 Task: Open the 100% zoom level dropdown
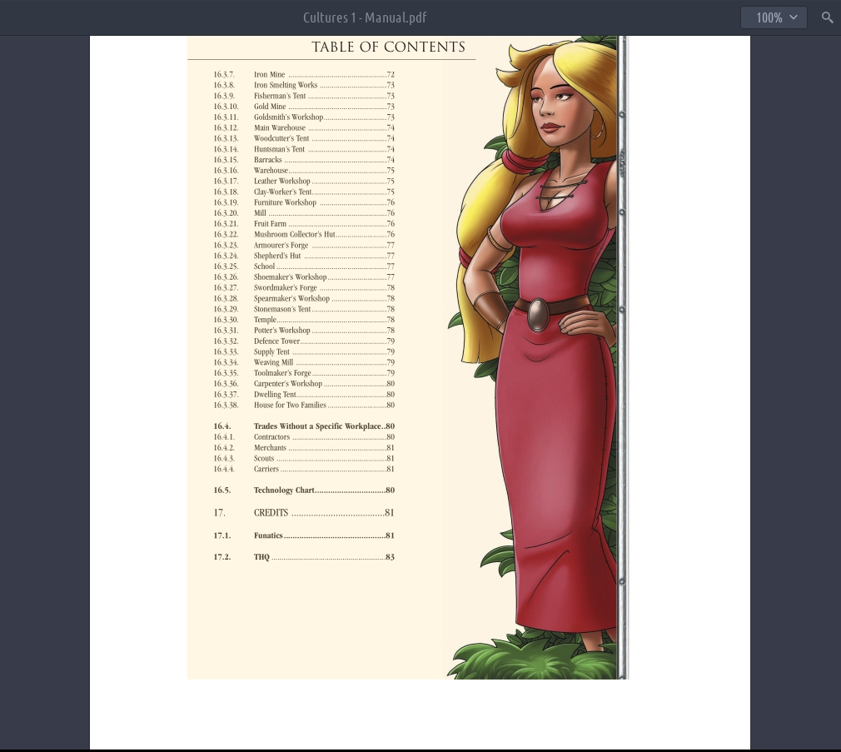click(774, 17)
